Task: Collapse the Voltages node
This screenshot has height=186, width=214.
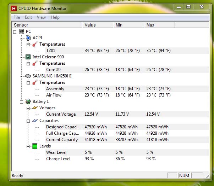Action: (x=28, y=108)
